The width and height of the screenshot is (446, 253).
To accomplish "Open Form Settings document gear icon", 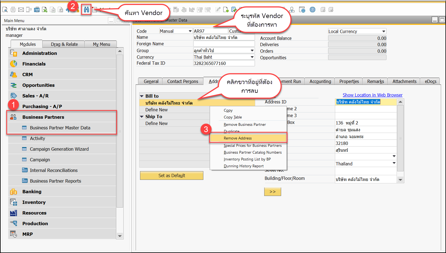I will pos(226,10).
